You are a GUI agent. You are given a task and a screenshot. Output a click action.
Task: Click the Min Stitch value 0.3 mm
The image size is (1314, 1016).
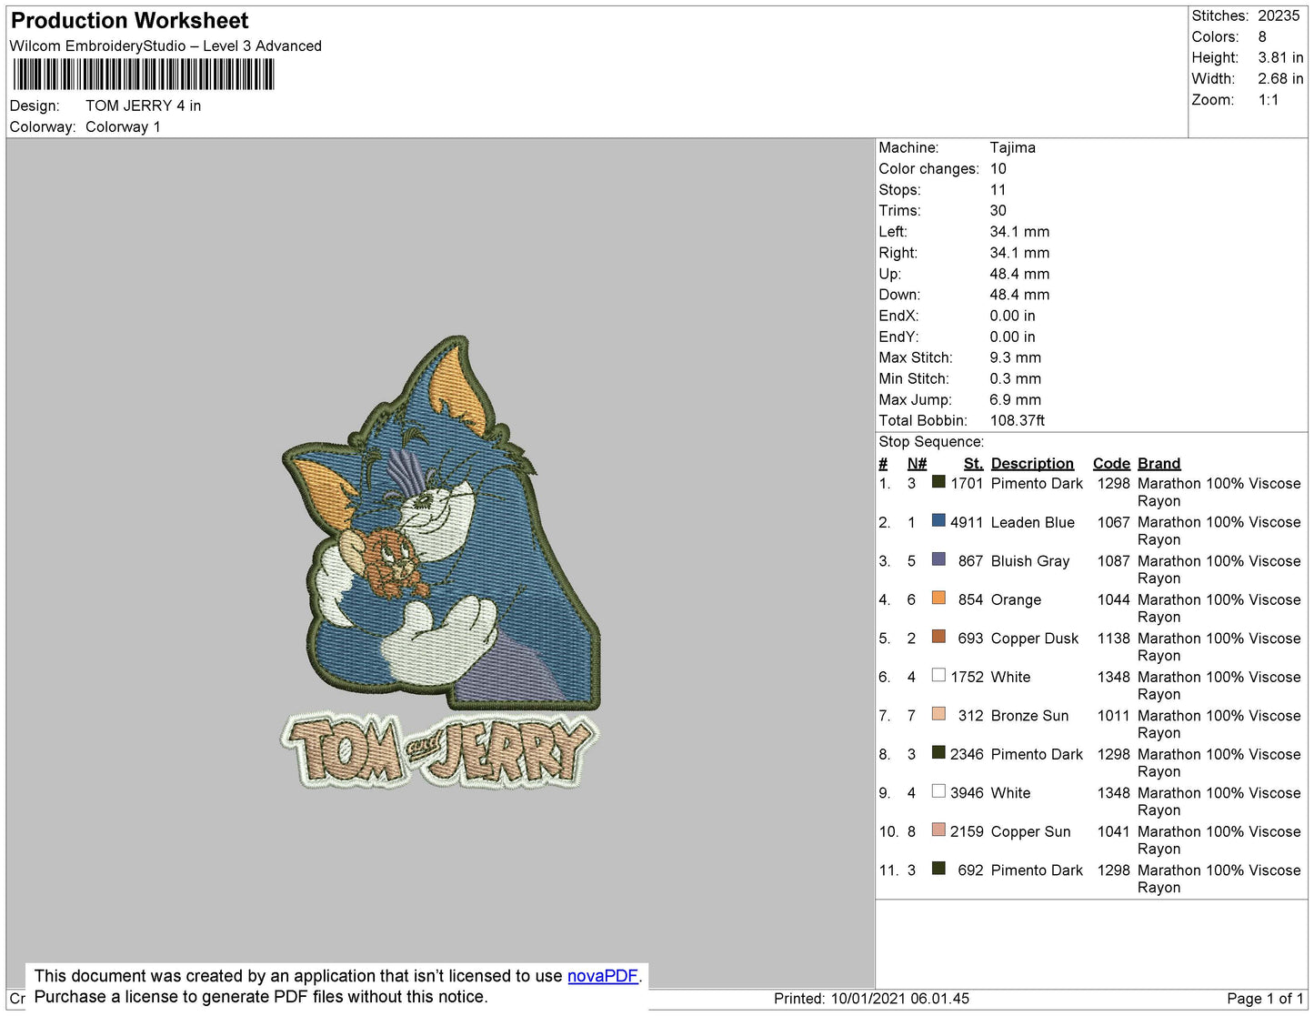(x=1014, y=378)
